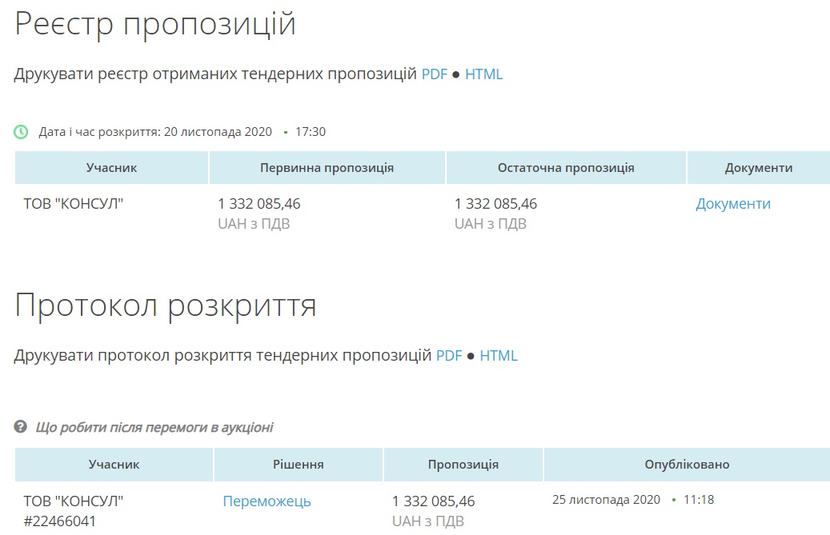This screenshot has width=830, height=535.
Task: Select the "Учасник" header in protocol table
Action: (114, 464)
